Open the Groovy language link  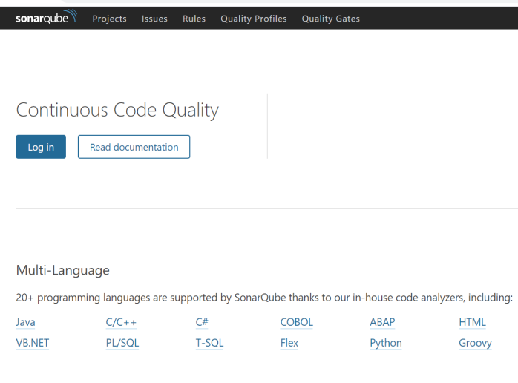(x=475, y=343)
